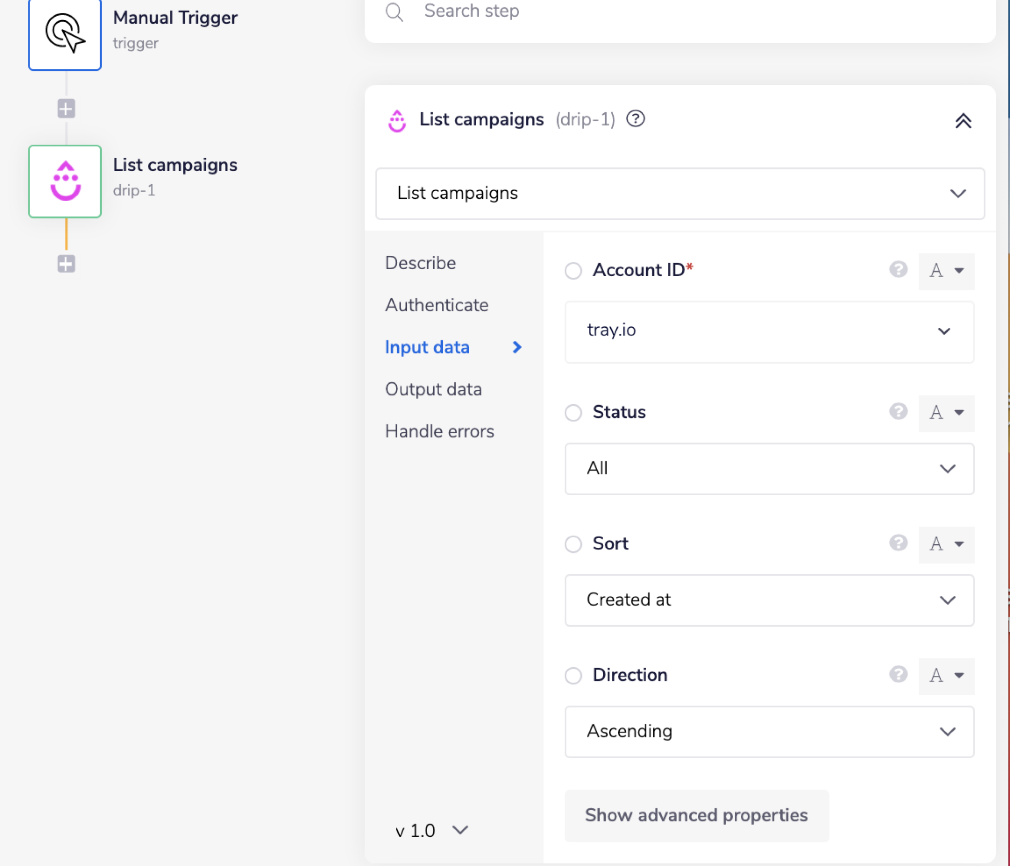
Task: Collapse the List campaigns panel with double chevron
Action: (963, 120)
